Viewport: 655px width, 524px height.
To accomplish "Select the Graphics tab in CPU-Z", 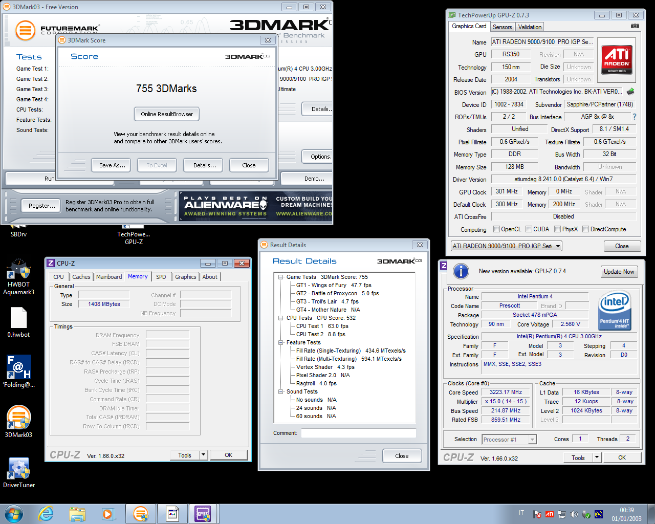I will point(185,277).
